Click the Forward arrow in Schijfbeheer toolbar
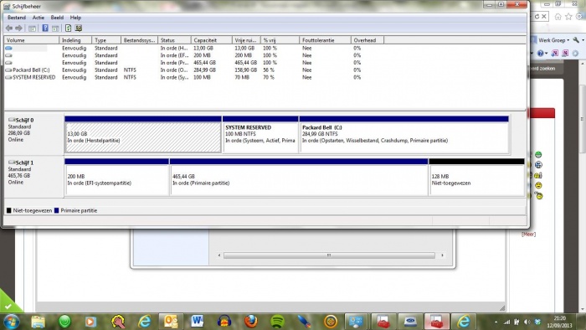Screen dimensions: 586x330 pyautogui.click(x=18, y=28)
